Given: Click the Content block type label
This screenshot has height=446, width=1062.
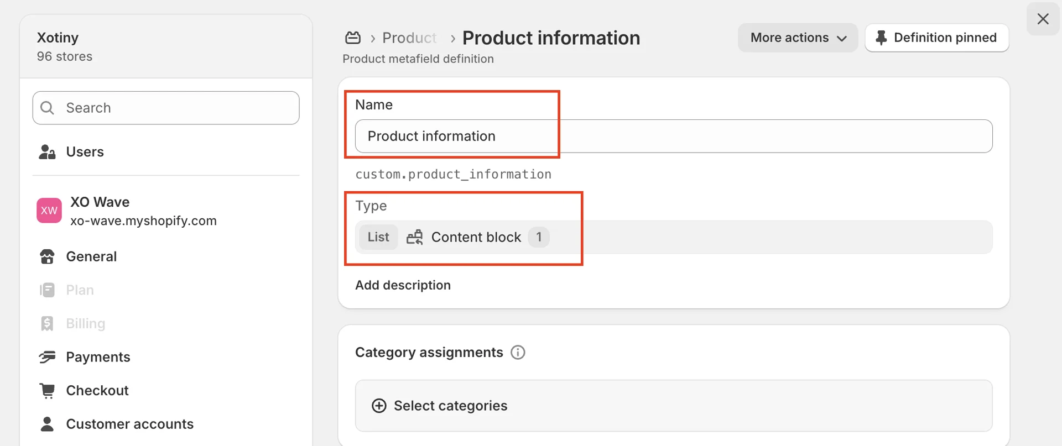Looking at the screenshot, I should (476, 237).
